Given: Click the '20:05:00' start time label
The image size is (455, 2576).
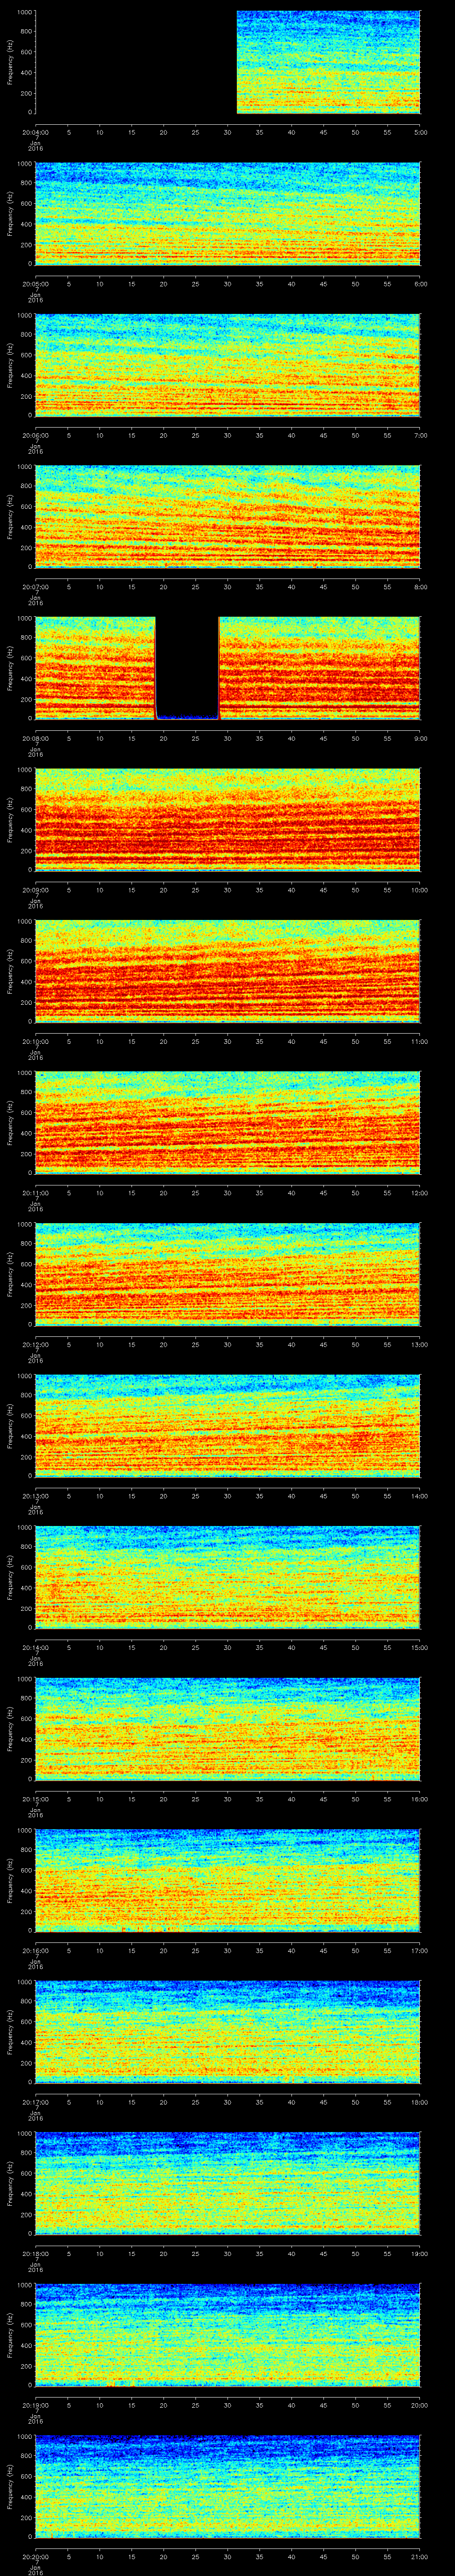Looking at the screenshot, I should coord(35,284).
